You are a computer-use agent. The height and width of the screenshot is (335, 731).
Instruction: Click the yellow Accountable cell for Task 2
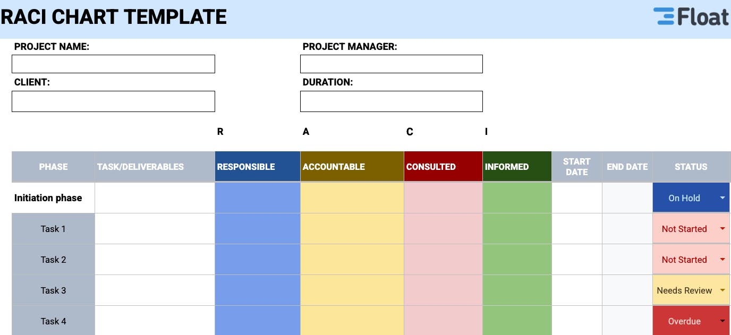tap(352, 260)
